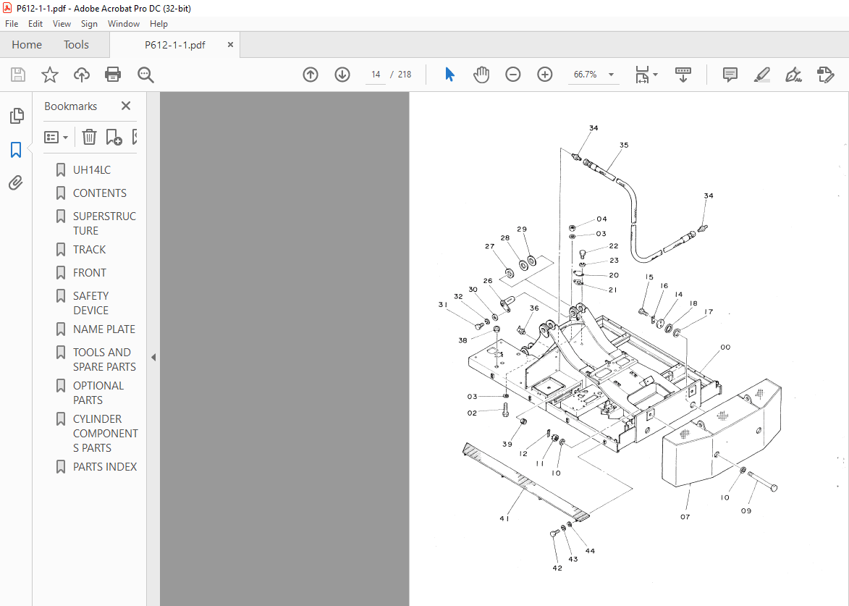Screen dimensions: 849x606
Task: Share file via Adobe cloud icon
Action: 81,74
